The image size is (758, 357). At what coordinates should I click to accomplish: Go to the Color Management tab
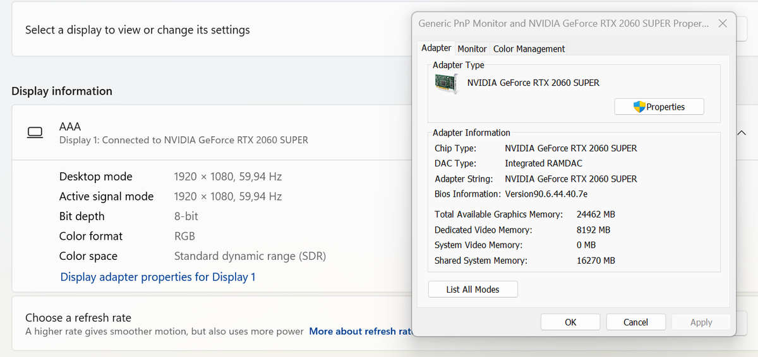[529, 49]
